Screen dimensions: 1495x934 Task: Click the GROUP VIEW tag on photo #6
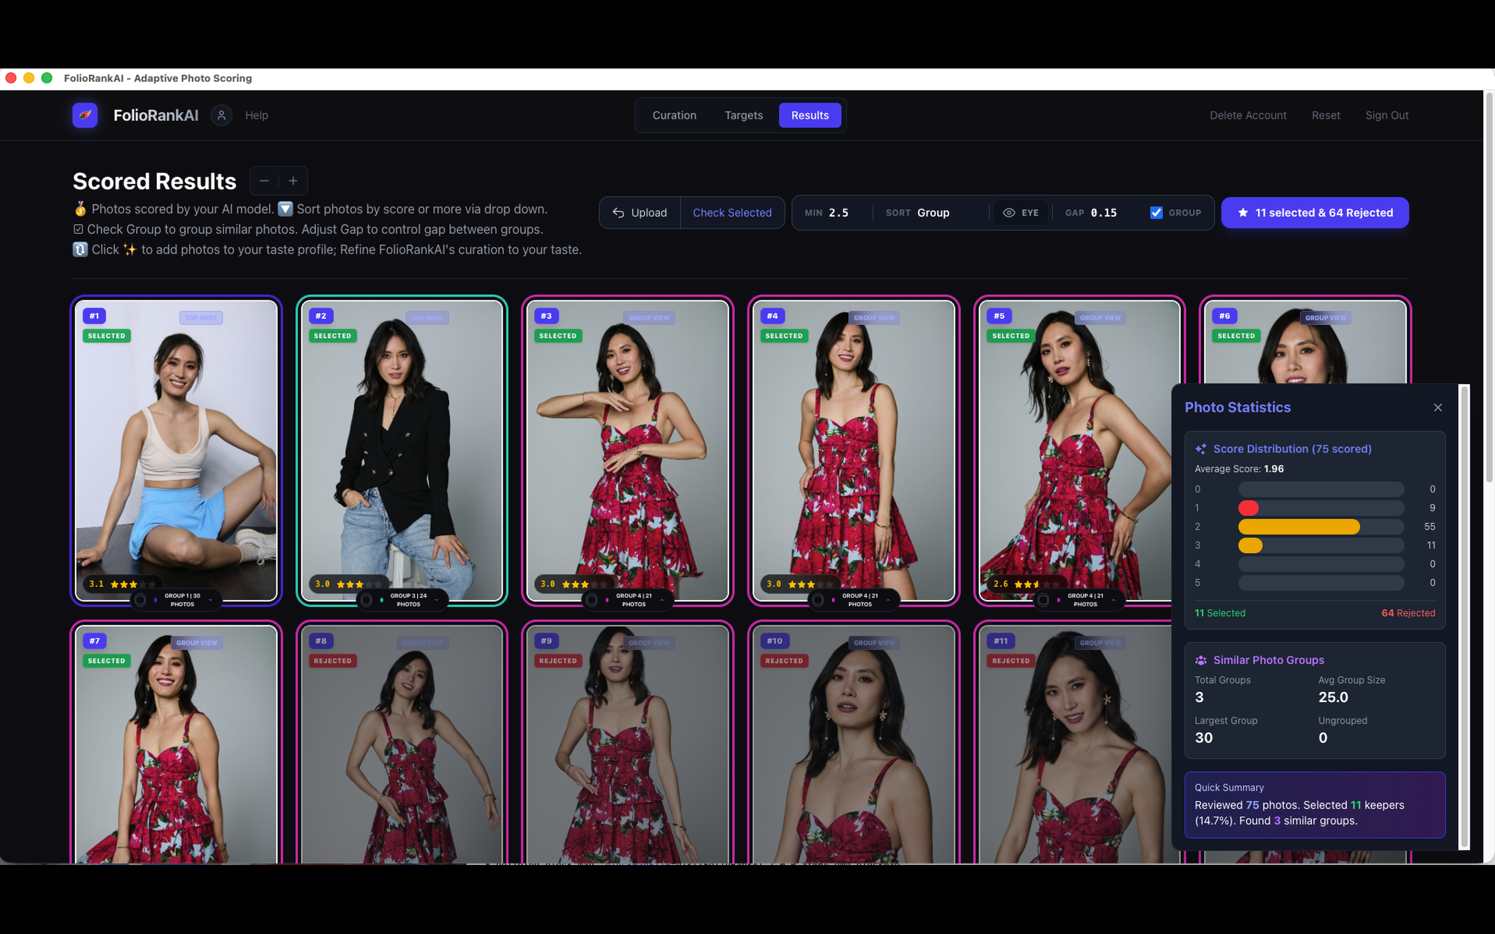point(1326,318)
